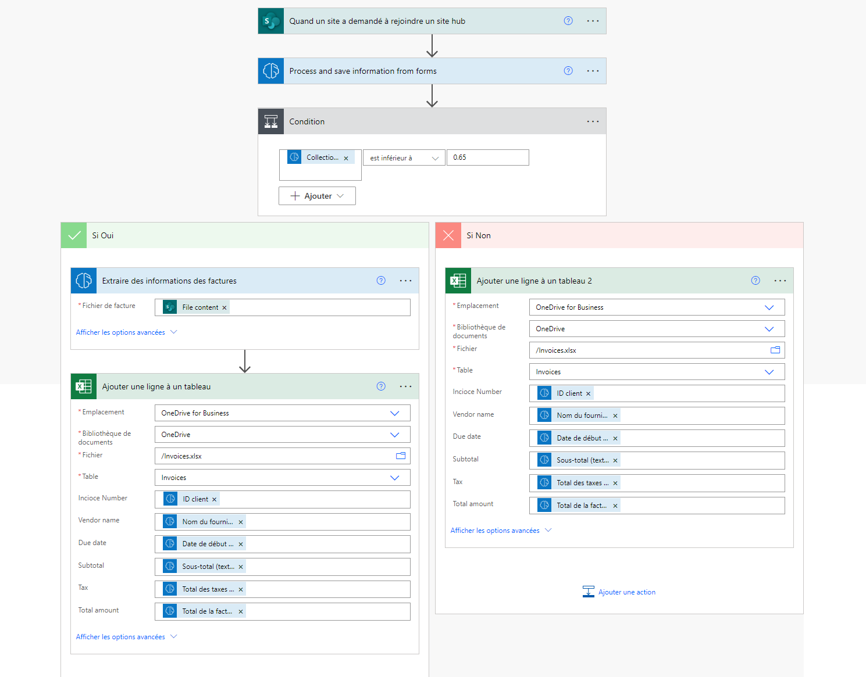Show advanced options under Extraire des factures
The height and width of the screenshot is (677, 866).
(x=126, y=332)
